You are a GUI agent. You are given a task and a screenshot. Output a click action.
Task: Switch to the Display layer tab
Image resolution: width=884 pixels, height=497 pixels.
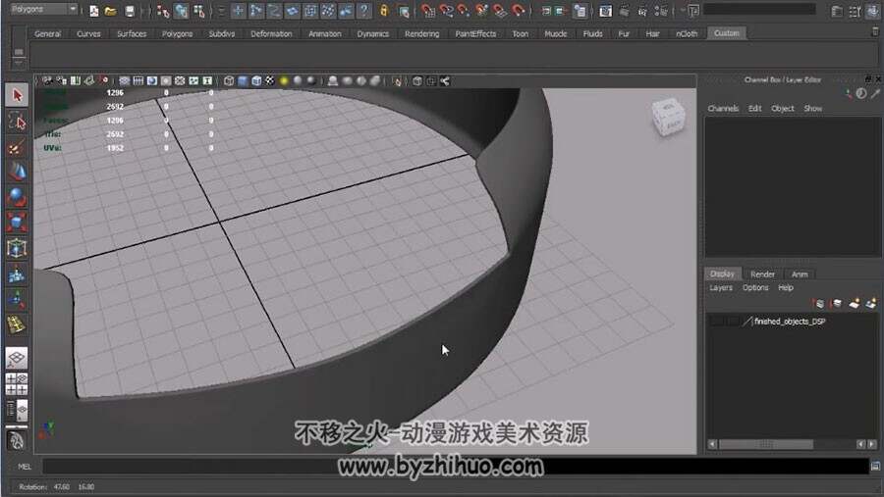coord(723,273)
